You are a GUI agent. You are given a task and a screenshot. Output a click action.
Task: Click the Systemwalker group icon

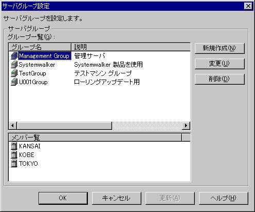(14, 65)
